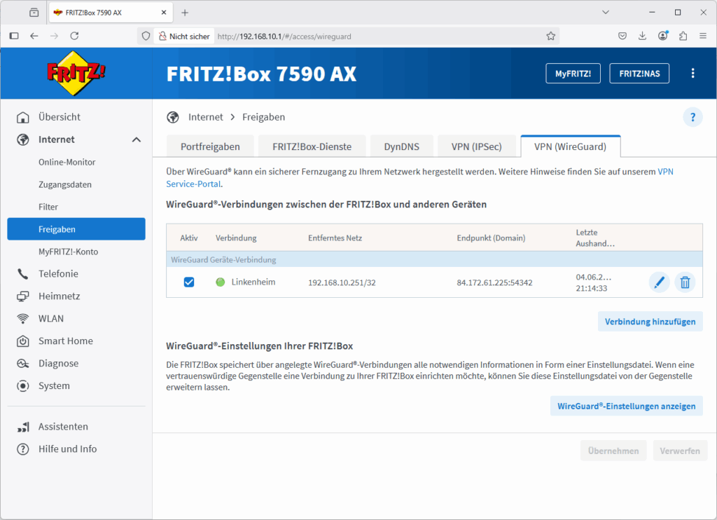Click the FRITZ!NAS header button
This screenshot has height=520, width=717.
[x=639, y=74]
